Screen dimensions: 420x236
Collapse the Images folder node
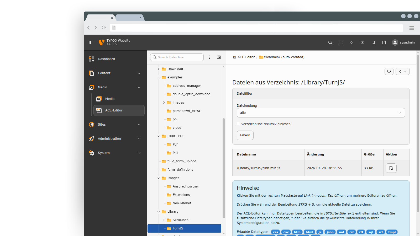point(159,178)
